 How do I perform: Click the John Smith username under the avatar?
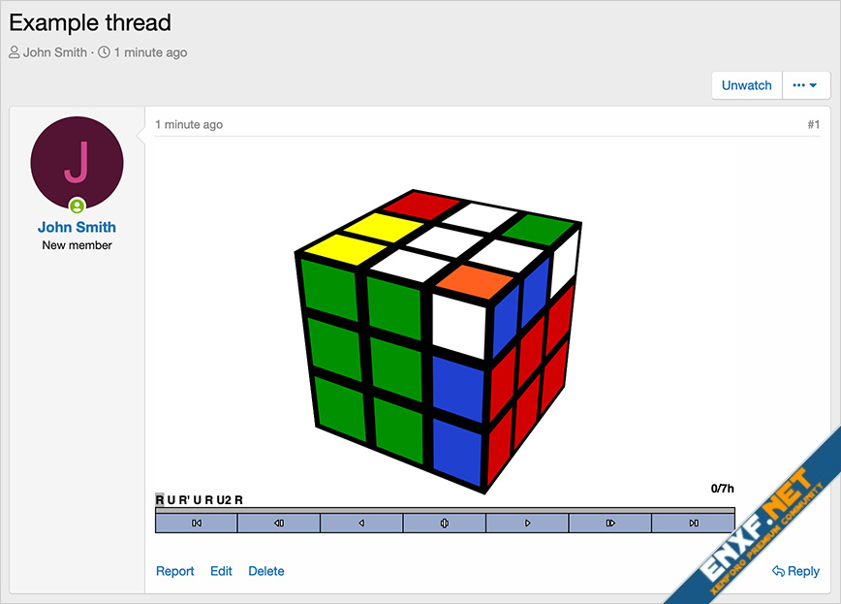pos(77,227)
